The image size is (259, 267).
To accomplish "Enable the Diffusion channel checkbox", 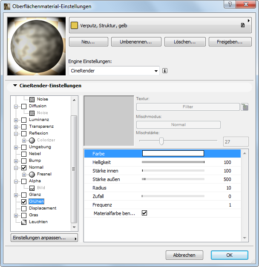I will click(x=24, y=106).
